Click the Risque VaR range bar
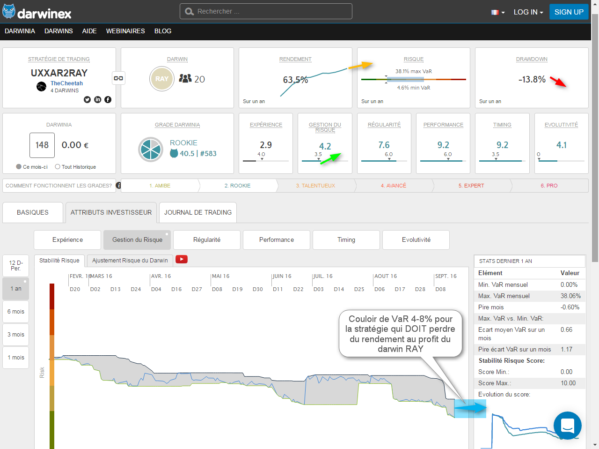This screenshot has width=599, height=449. (x=413, y=80)
